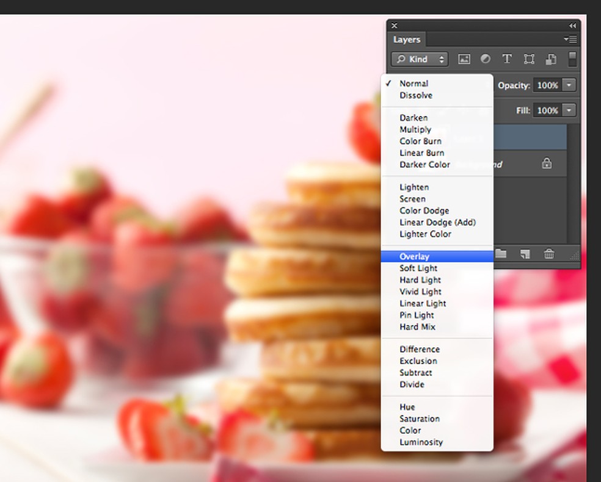Screen dimensions: 601x482
Task: Collapse the panel with double arrows
Action: click(572, 26)
